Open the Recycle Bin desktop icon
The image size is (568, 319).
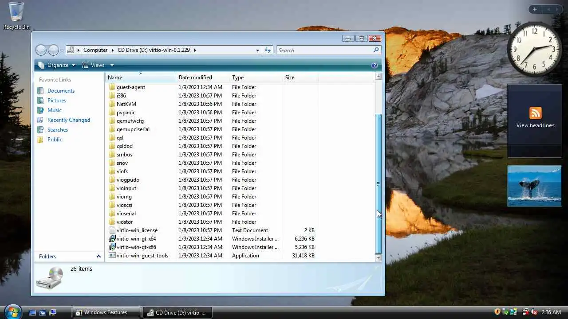tap(16, 16)
